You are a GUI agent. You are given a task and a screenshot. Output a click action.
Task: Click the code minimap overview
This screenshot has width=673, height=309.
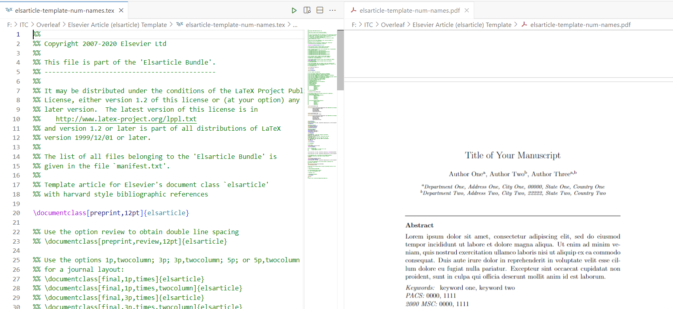click(322, 104)
